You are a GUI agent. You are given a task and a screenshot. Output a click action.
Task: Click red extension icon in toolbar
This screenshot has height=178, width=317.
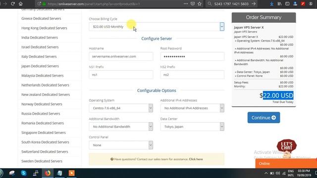point(303,3)
